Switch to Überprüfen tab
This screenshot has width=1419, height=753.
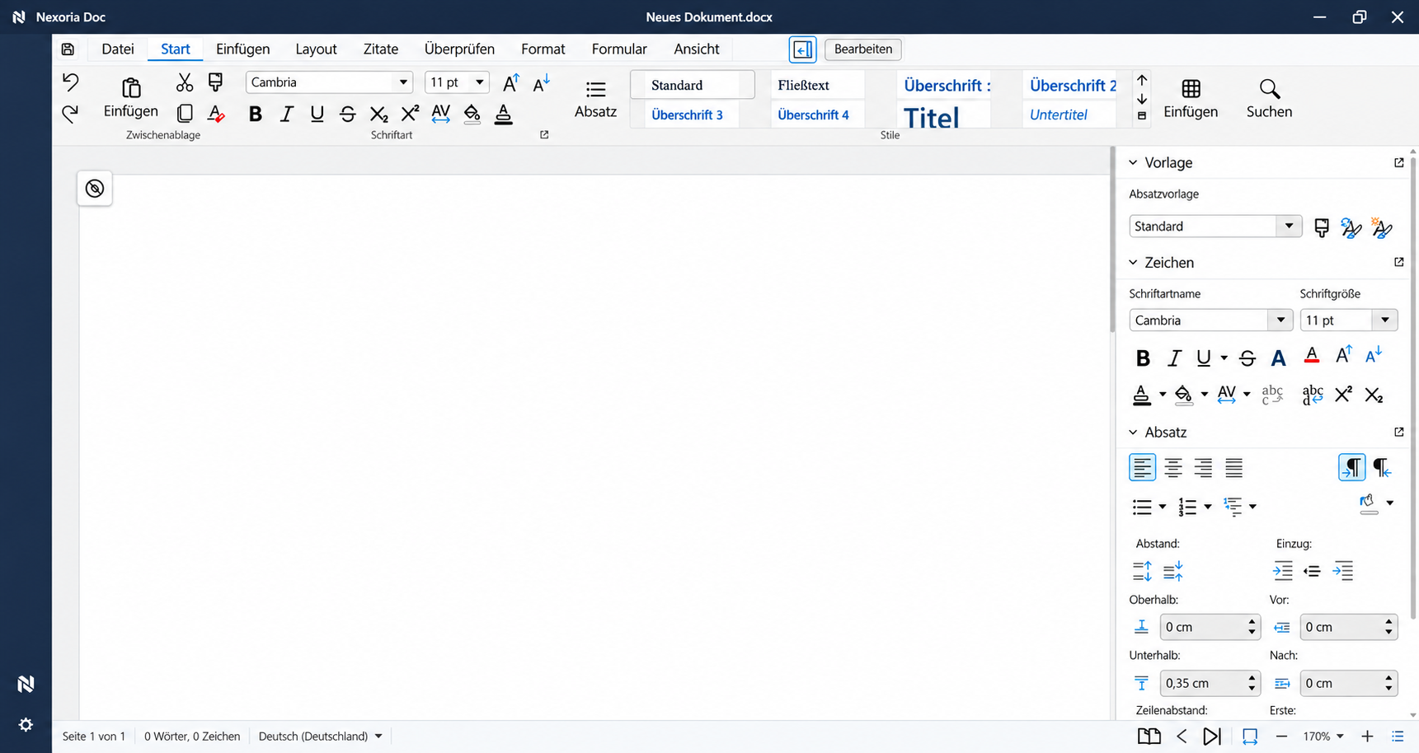click(x=459, y=49)
